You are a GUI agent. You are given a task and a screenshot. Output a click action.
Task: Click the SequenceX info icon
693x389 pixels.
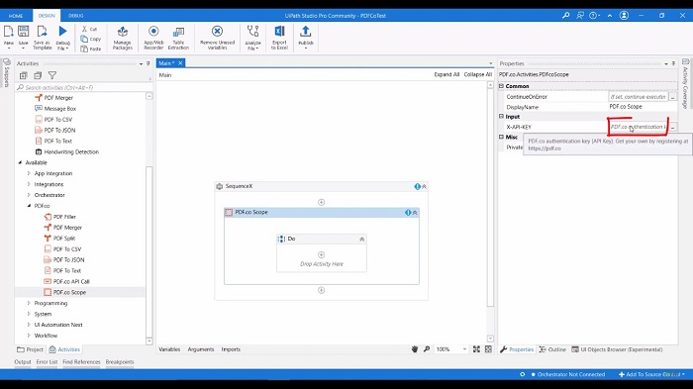click(417, 186)
